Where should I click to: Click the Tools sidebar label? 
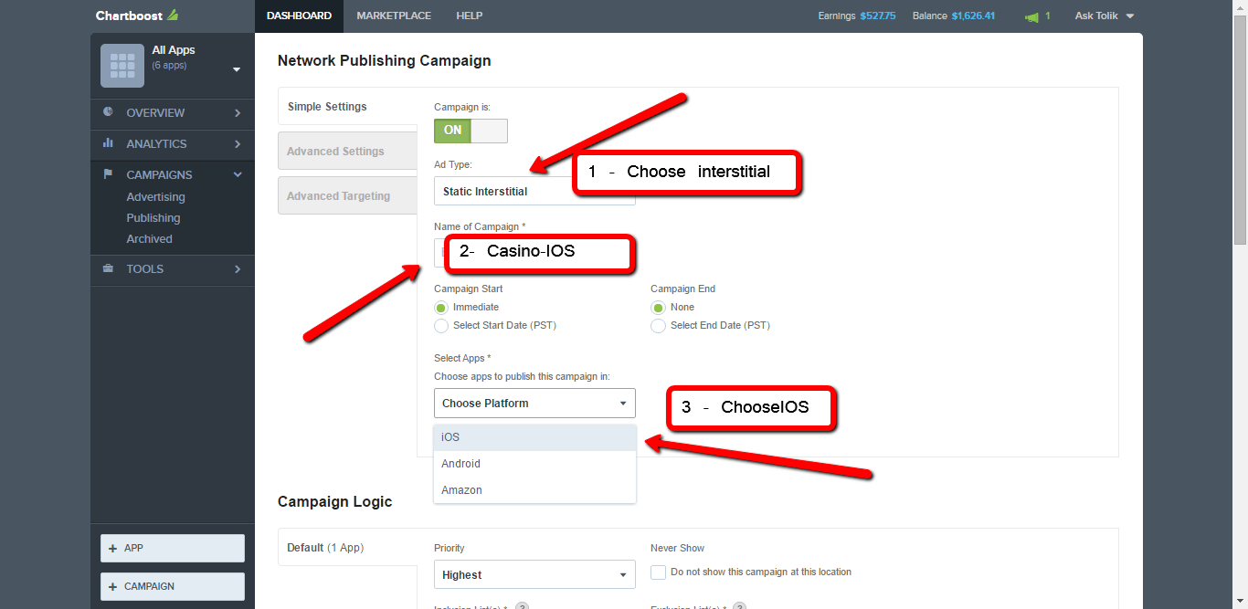145,269
